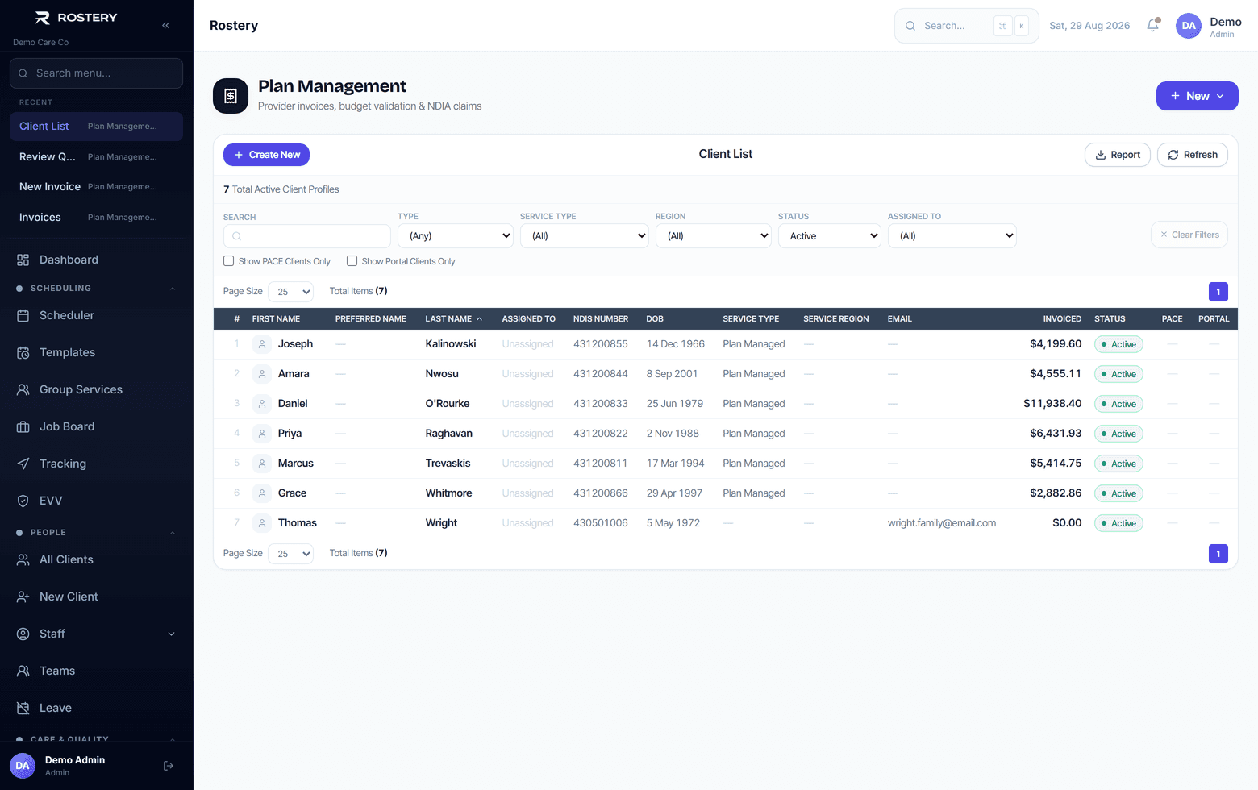Focus the client Search filter field

point(307,236)
